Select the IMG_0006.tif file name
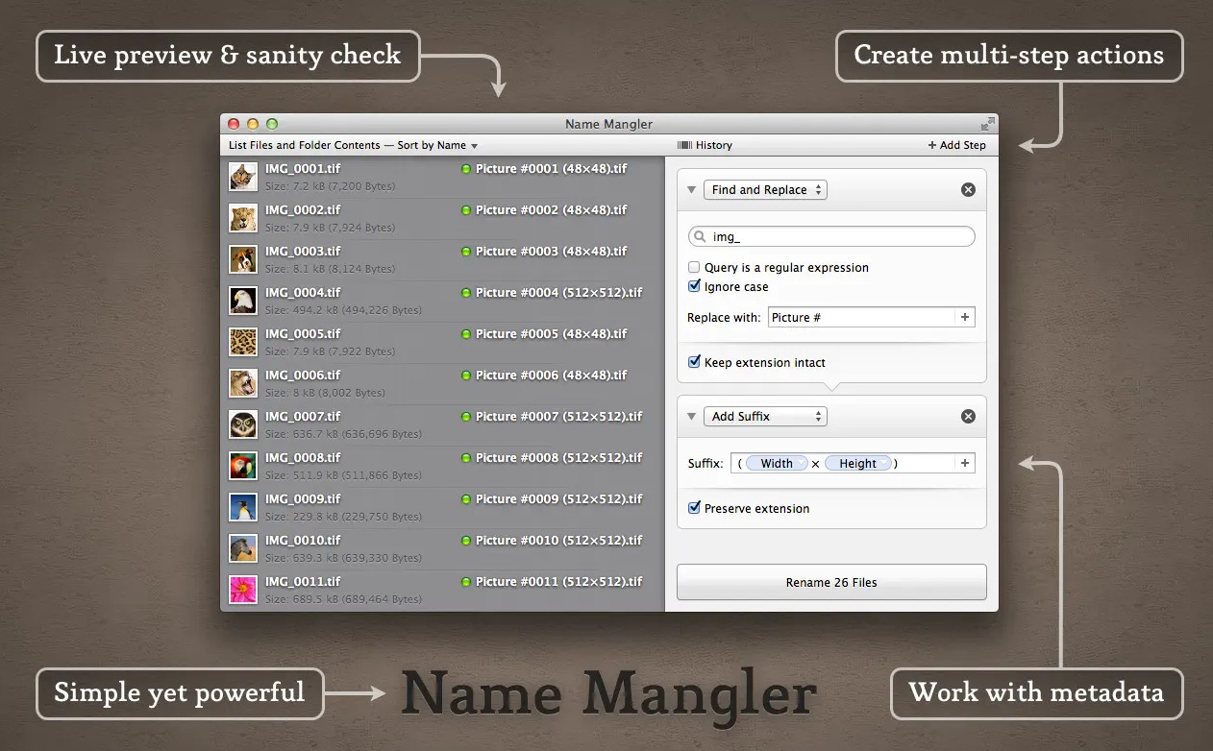 tap(303, 375)
